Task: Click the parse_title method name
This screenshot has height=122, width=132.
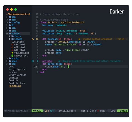Action: [55, 64]
